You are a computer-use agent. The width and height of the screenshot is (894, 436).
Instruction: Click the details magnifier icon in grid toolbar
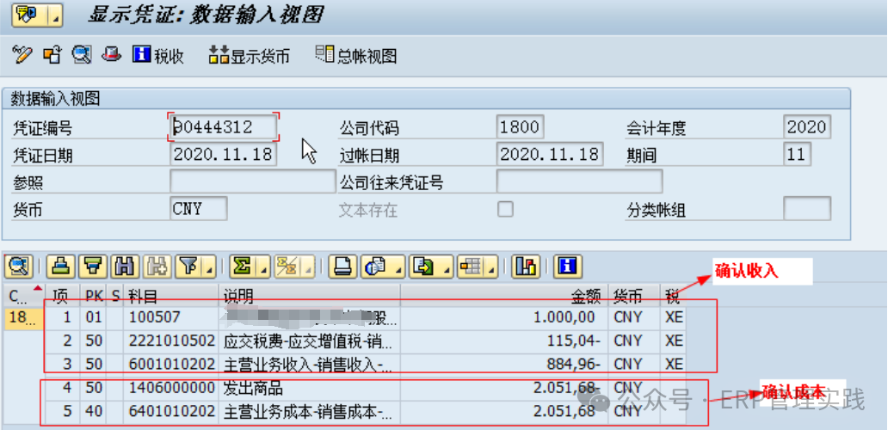(19, 266)
